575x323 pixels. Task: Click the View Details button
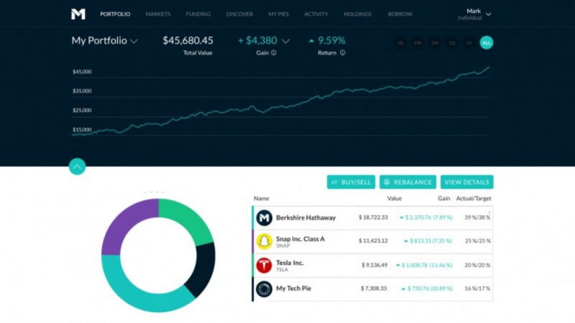(467, 182)
